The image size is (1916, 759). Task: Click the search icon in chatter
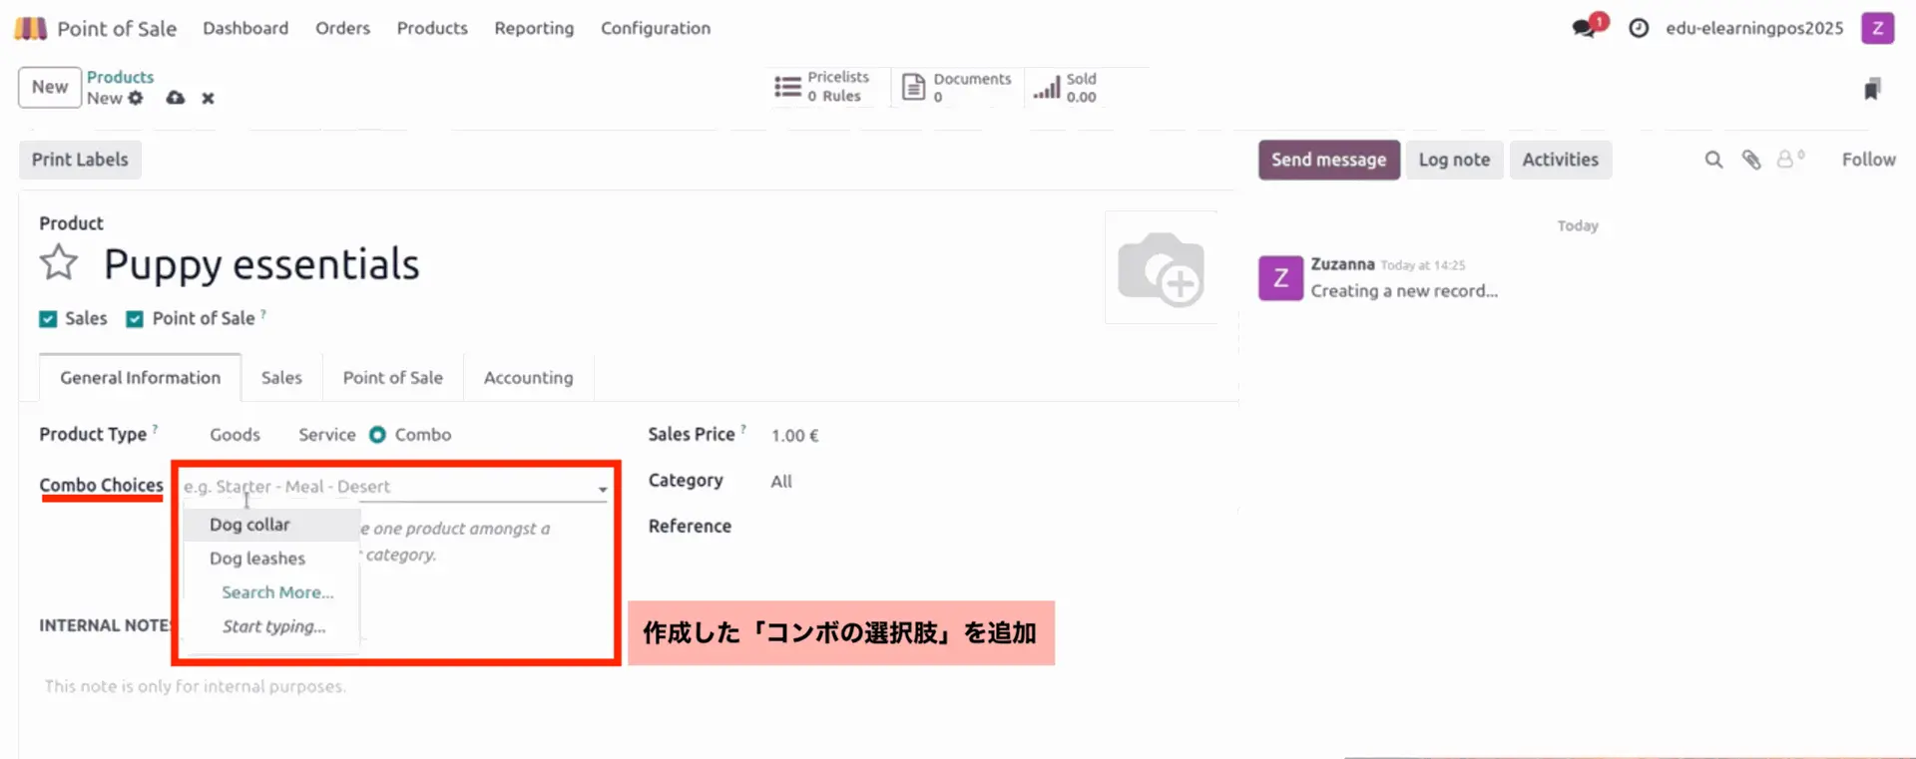pyautogui.click(x=1713, y=160)
